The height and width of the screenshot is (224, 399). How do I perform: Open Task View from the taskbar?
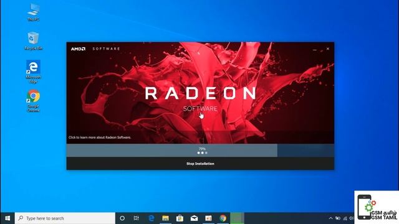click(137, 218)
